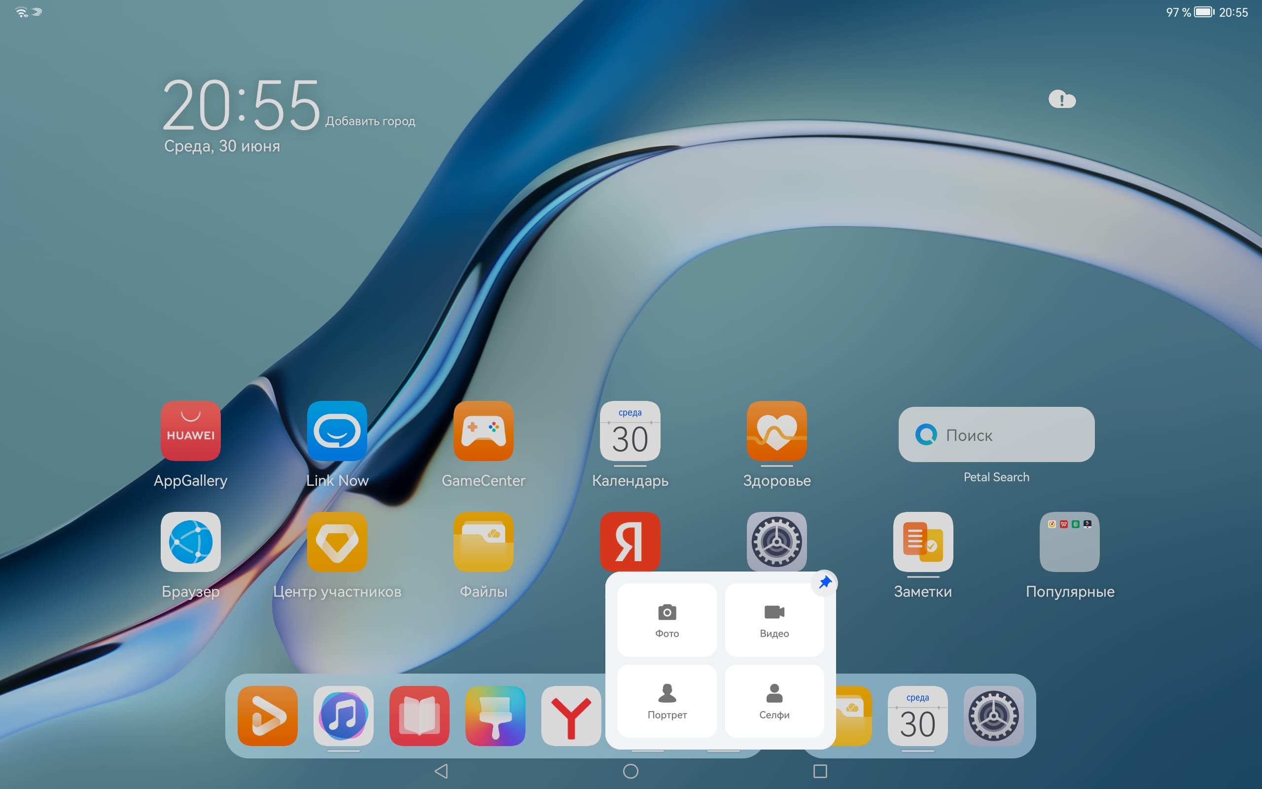Open Центр участников app
1262x789 pixels.
tap(337, 541)
